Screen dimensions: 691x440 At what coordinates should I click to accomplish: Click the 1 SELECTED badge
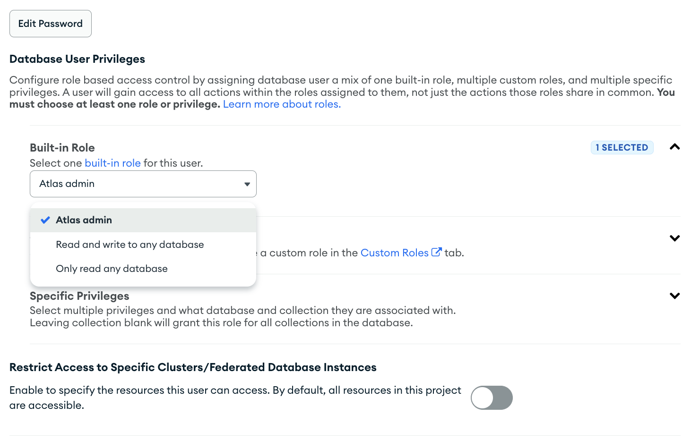pos(622,148)
